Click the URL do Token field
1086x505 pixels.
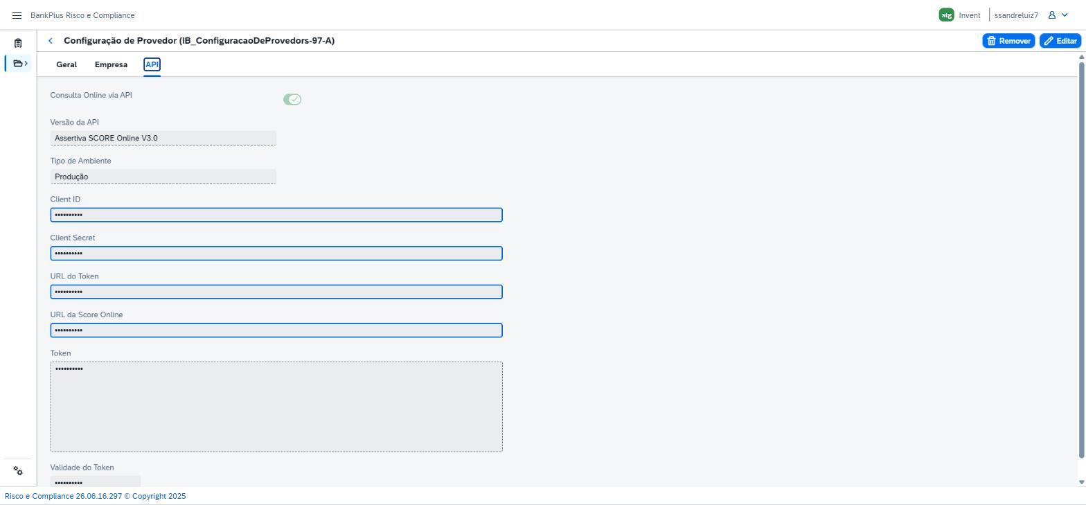276,292
